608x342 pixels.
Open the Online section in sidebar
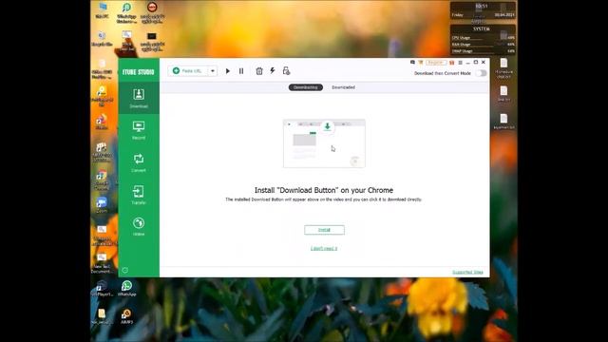(139, 226)
